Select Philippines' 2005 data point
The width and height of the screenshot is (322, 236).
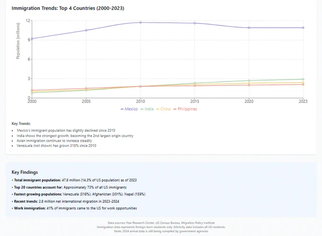point(86,89)
